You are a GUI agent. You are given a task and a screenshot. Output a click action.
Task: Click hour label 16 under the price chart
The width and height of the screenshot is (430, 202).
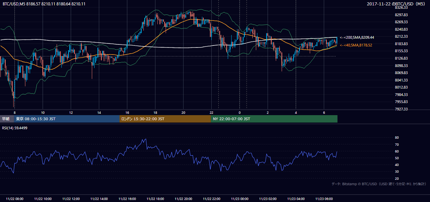click(x=127, y=112)
